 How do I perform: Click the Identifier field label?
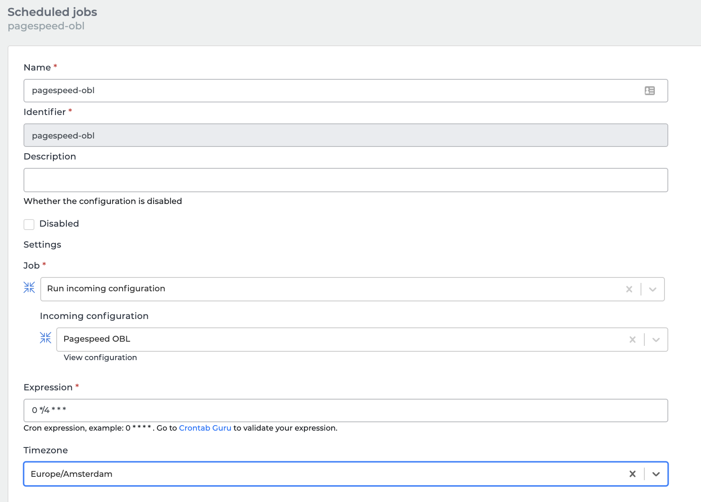coord(44,112)
